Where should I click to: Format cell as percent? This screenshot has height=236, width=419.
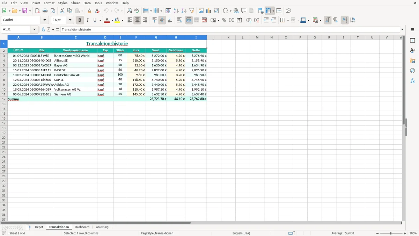coord(224,20)
